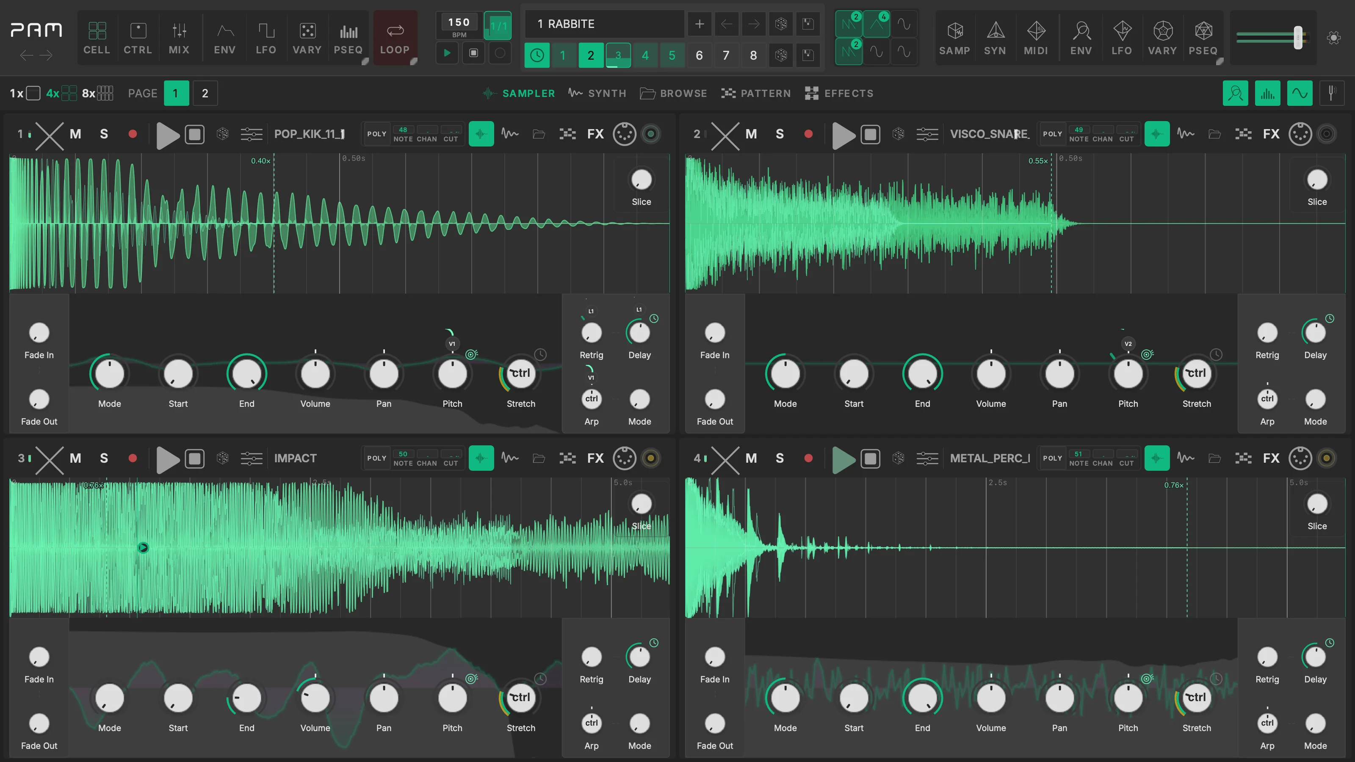Select the 1x cell layout
Image resolution: width=1355 pixels, height=762 pixels.
point(25,94)
